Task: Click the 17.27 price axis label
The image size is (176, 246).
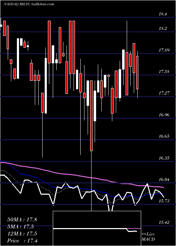Action: coord(164,93)
